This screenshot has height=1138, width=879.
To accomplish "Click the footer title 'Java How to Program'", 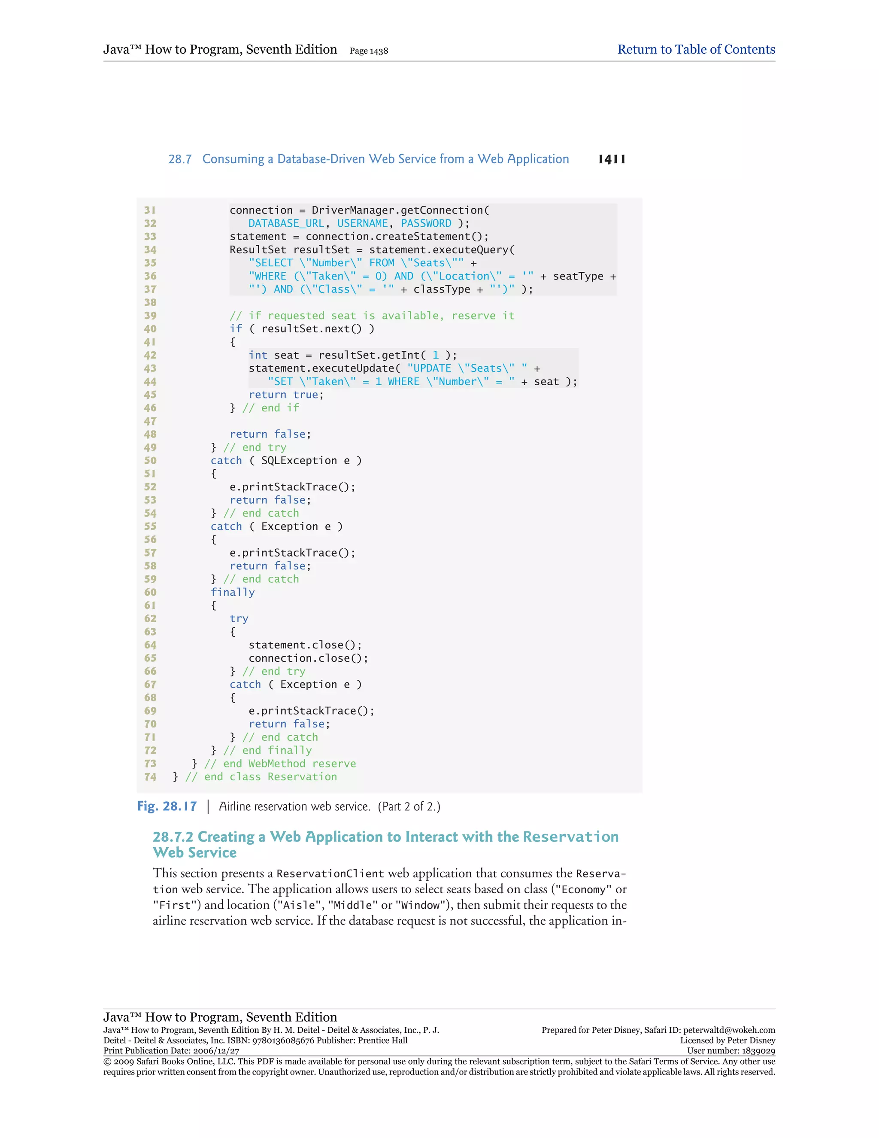I will tap(220, 1016).
